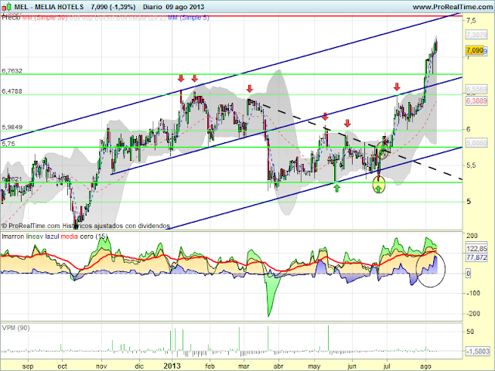Click the 5,2621 horizontal level label
This screenshot has height=371, width=495.
click(12, 179)
